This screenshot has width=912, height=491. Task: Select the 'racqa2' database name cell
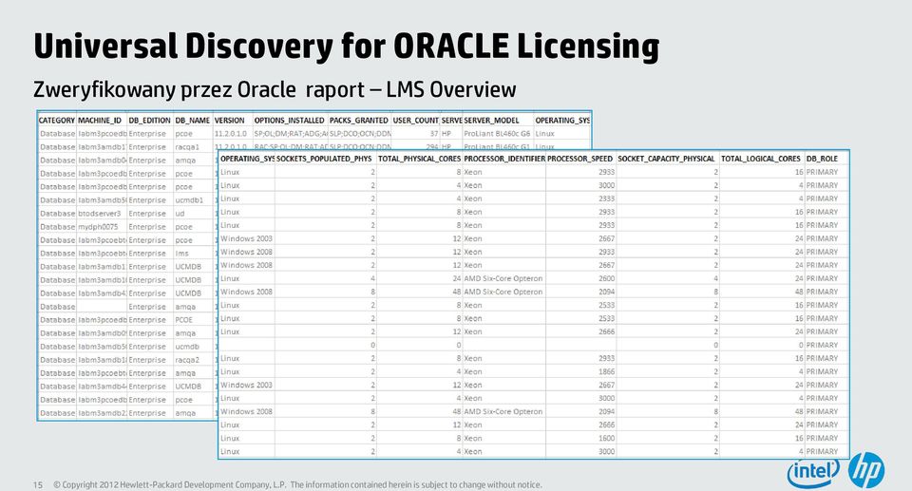[187, 360]
